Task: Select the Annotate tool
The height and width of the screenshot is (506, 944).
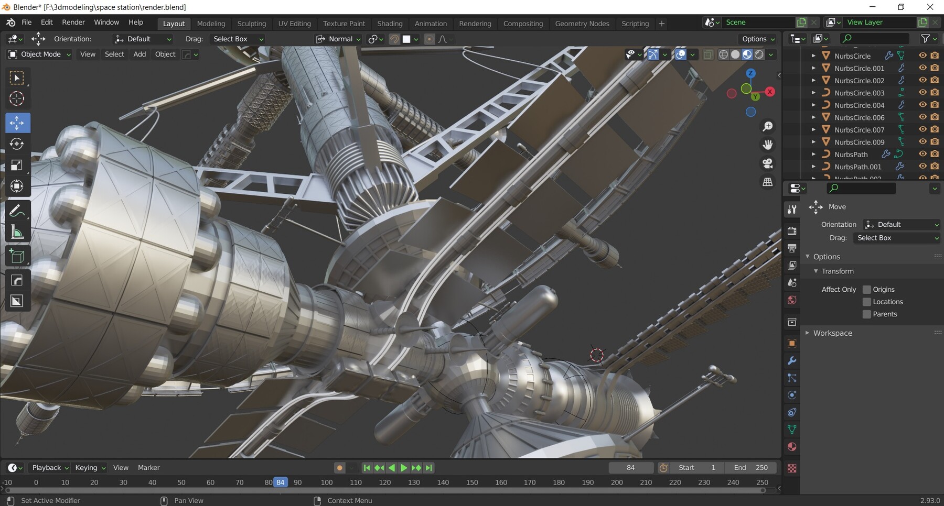Action: click(17, 211)
